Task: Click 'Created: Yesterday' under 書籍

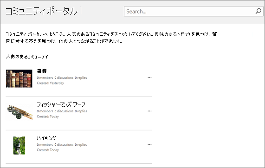Action: [x=51, y=83]
